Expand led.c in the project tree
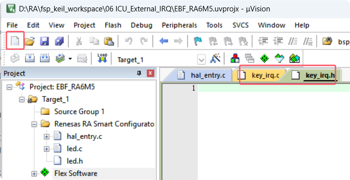 point(47,149)
